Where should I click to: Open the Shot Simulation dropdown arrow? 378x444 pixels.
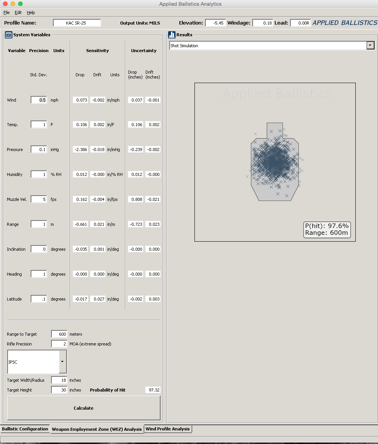[x=370, y=45]
